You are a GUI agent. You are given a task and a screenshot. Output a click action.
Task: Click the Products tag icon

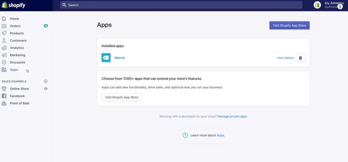point(4,33)
